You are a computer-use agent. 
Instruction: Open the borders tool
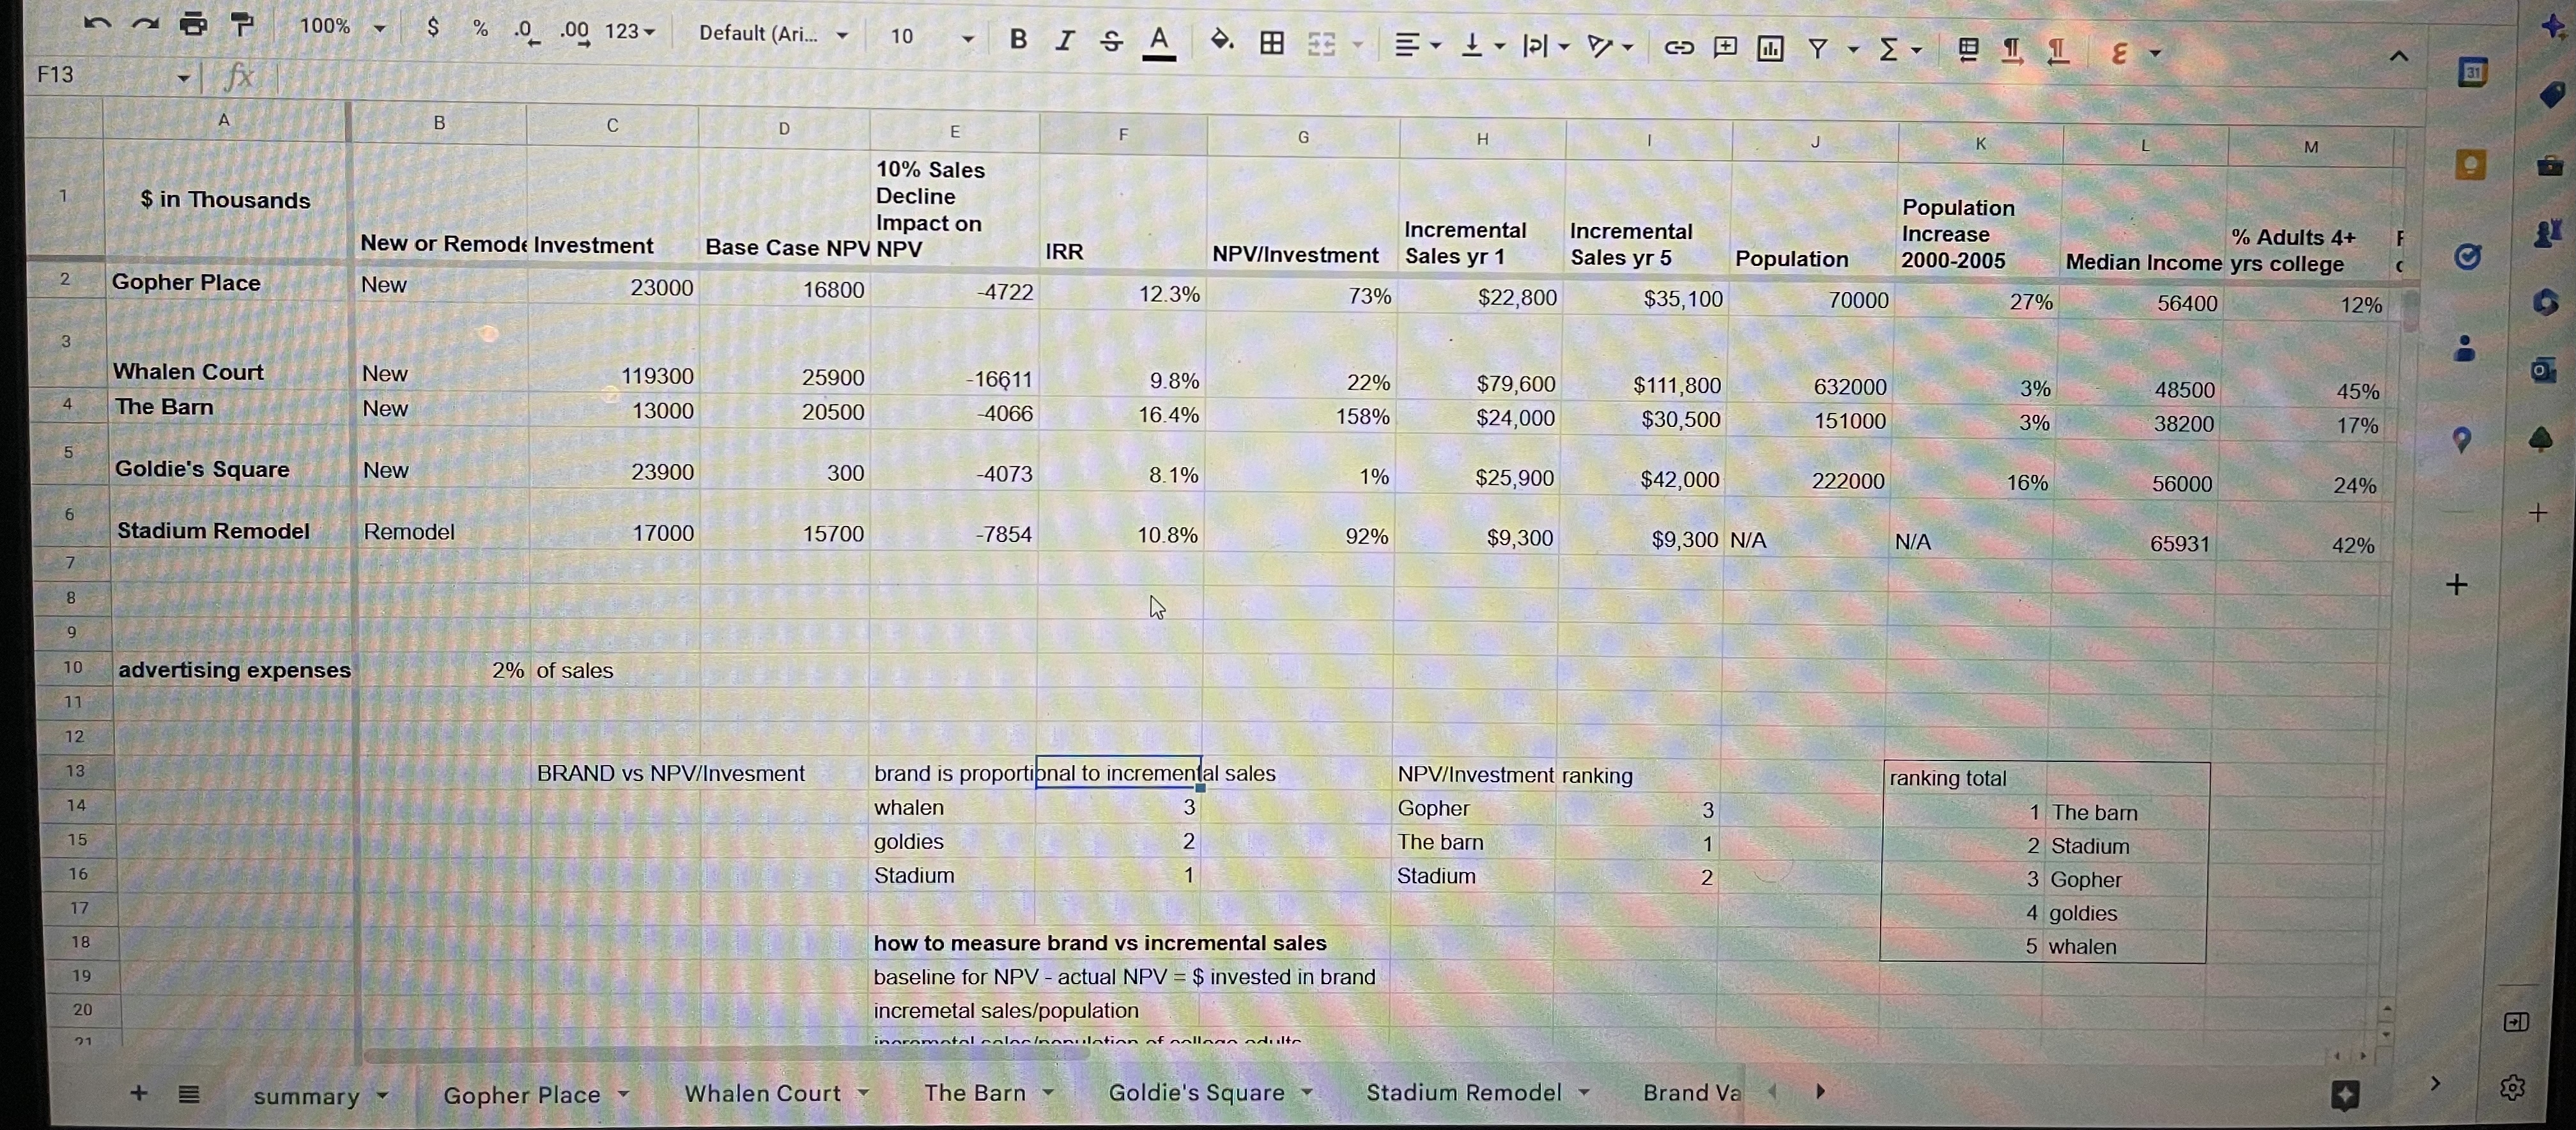(1272, 42)
